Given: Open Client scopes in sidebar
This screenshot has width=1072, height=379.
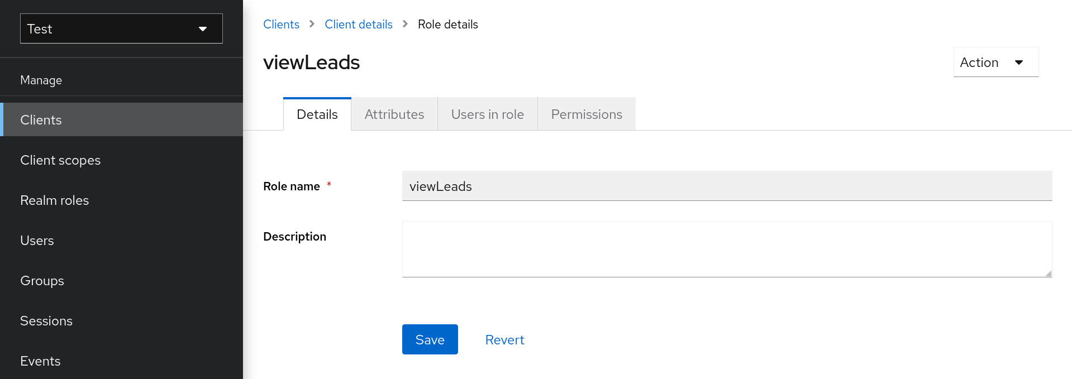Looking at the screenshot, I should pos(60,160).
